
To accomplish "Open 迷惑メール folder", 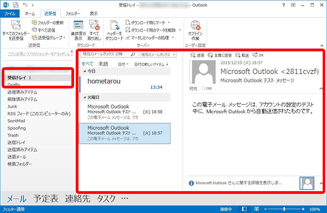I will [x=17, y=157].
